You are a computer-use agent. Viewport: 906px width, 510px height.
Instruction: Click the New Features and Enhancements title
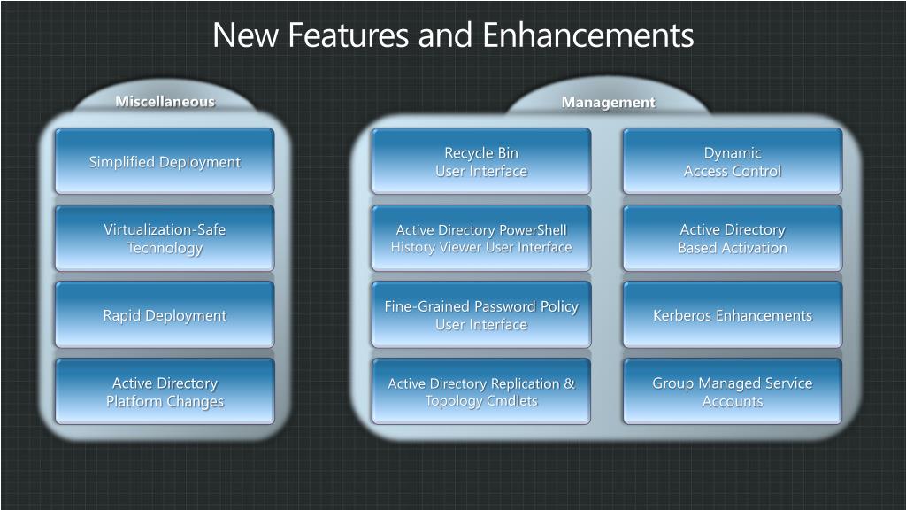pyautogui.click(x=453, y=35)
